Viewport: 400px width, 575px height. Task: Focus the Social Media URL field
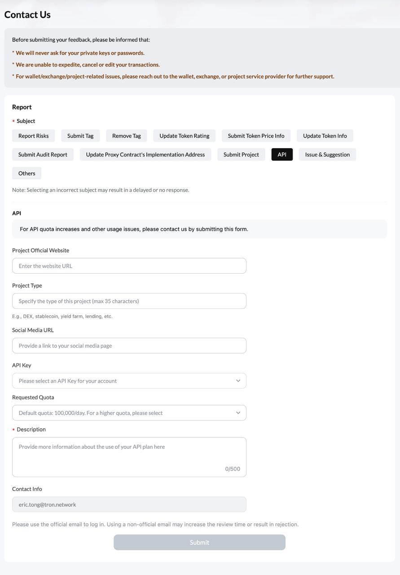tap(129, 345)
